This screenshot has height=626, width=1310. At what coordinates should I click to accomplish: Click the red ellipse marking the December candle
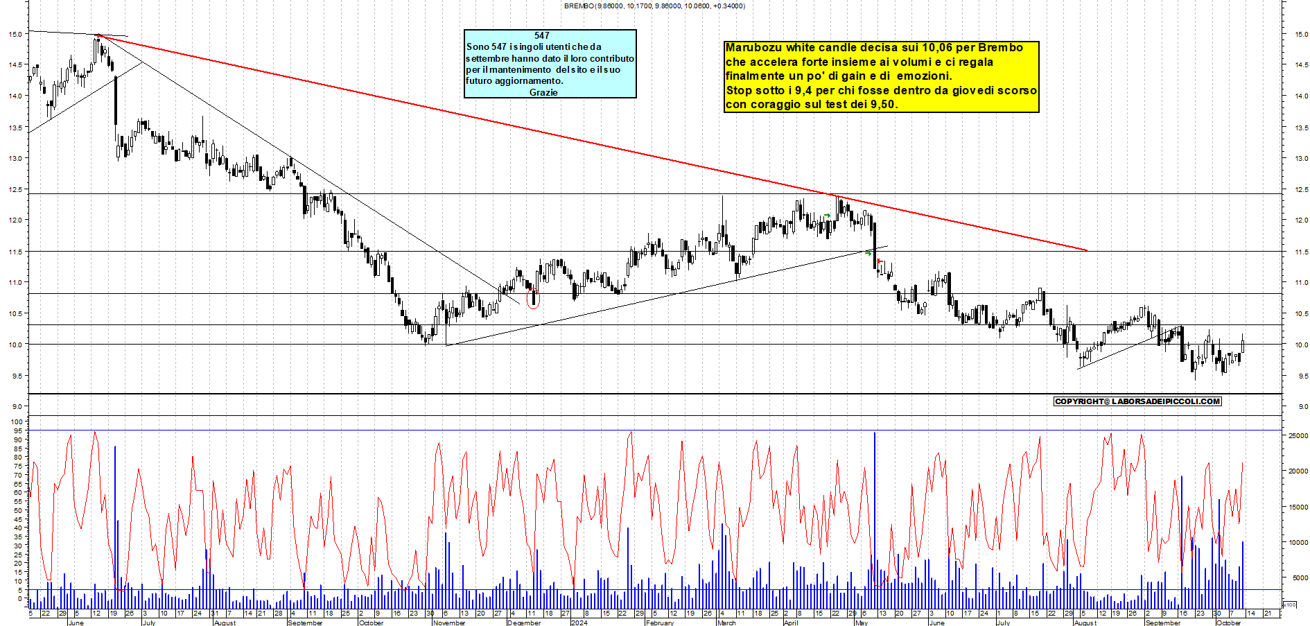[533, 299]
